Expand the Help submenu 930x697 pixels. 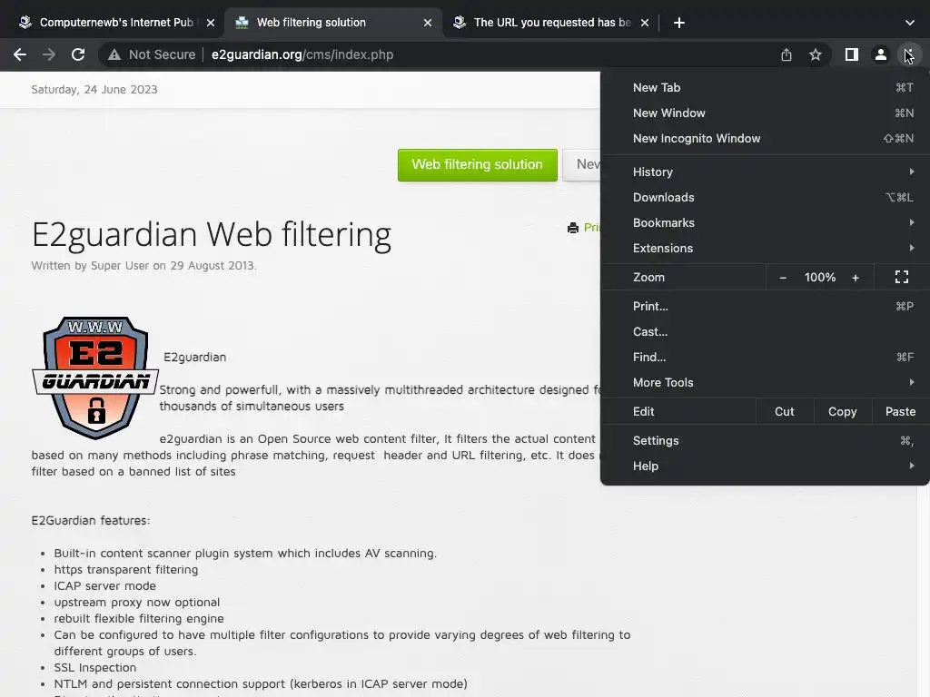[x=765, y=466]
